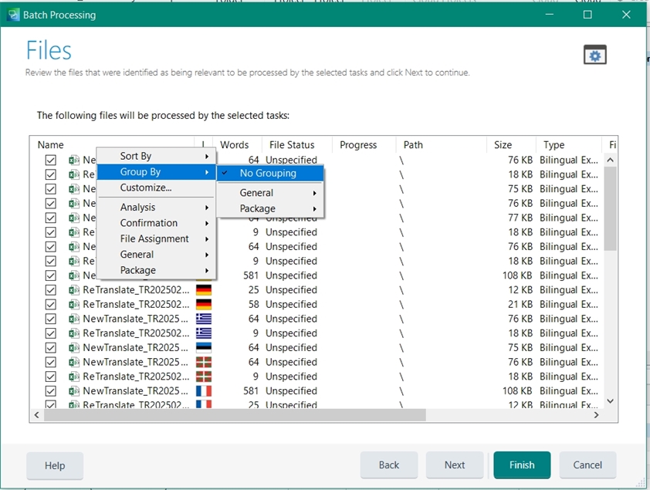
Task: Click the Help button
Action: point(55,465)
